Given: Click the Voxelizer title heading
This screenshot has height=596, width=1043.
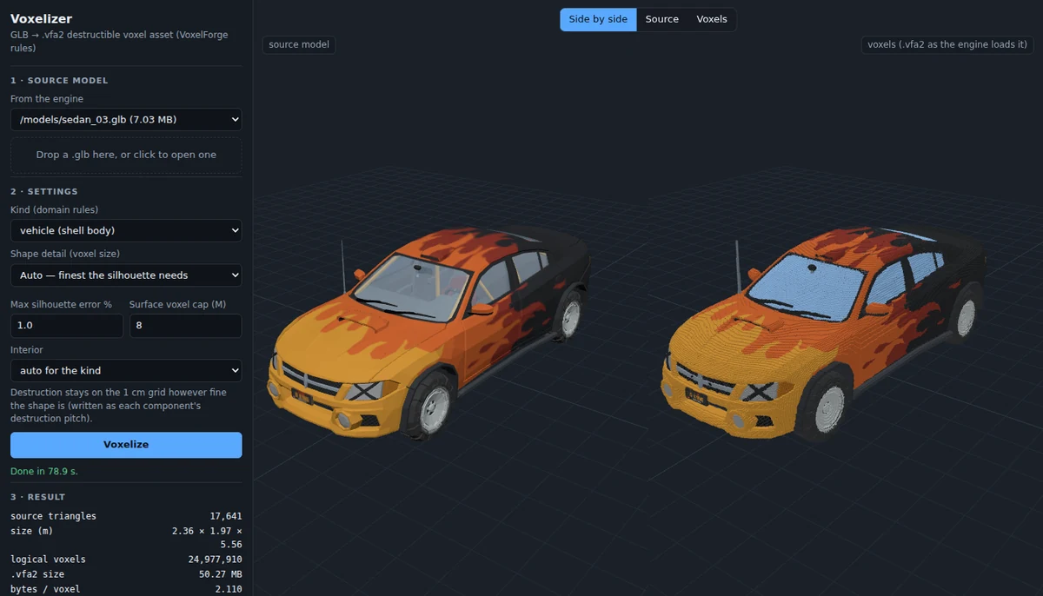Looking at the screenshot, I should click(41, 18).
